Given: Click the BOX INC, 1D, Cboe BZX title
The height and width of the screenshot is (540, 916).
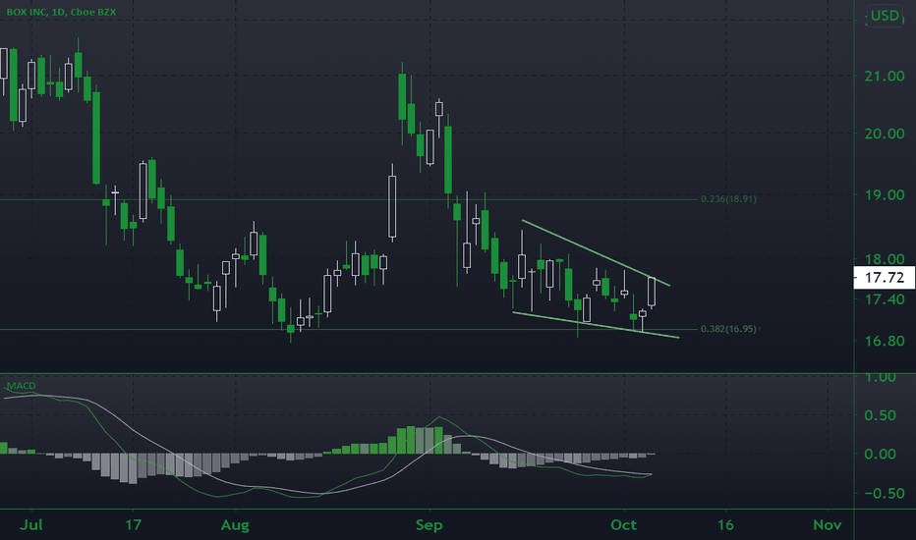Looking at the screenshot, I should [61, 12].
